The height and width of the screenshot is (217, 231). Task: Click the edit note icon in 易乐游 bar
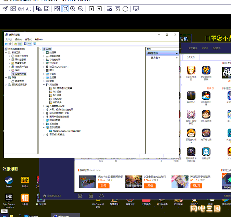click(80, 196)
